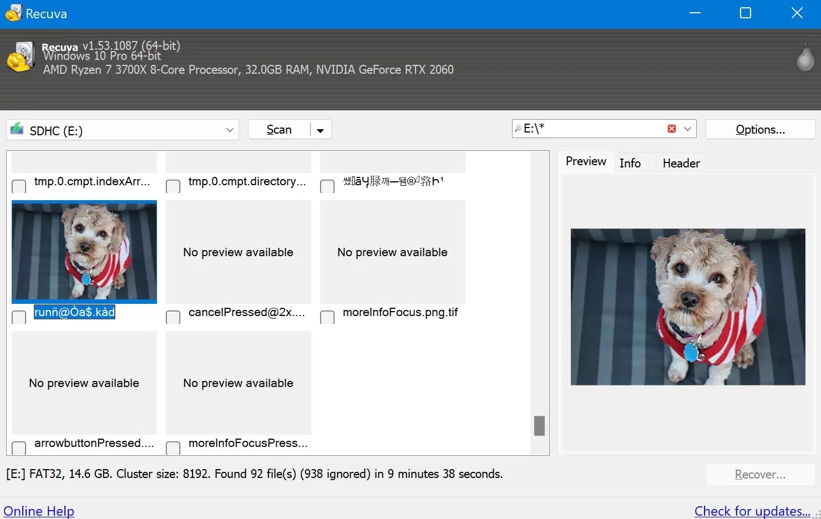The image size is (821, 519).
Task: Click the Recover button
Action: [x=760, y=474]
